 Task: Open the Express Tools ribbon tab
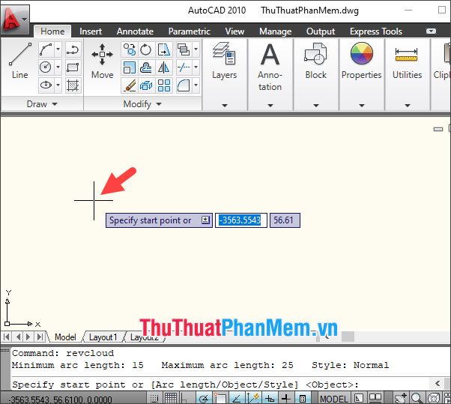pos(376,31)
